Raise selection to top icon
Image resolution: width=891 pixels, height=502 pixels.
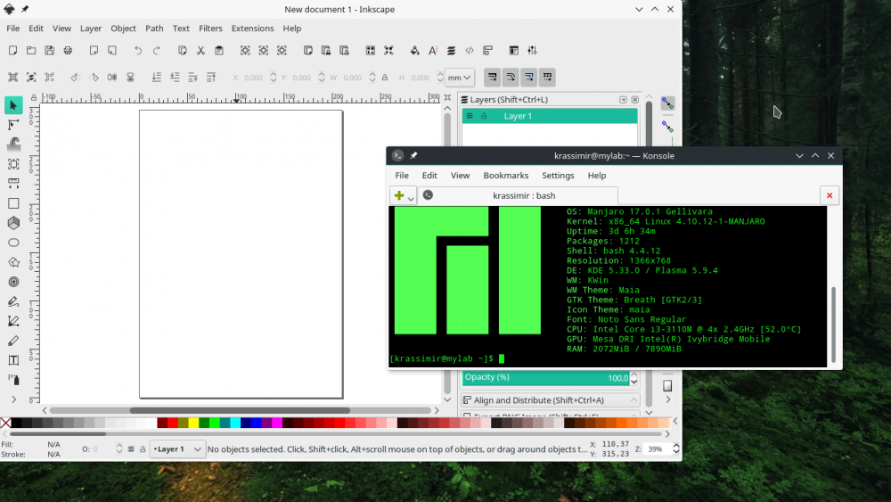[x=211, y=78]
